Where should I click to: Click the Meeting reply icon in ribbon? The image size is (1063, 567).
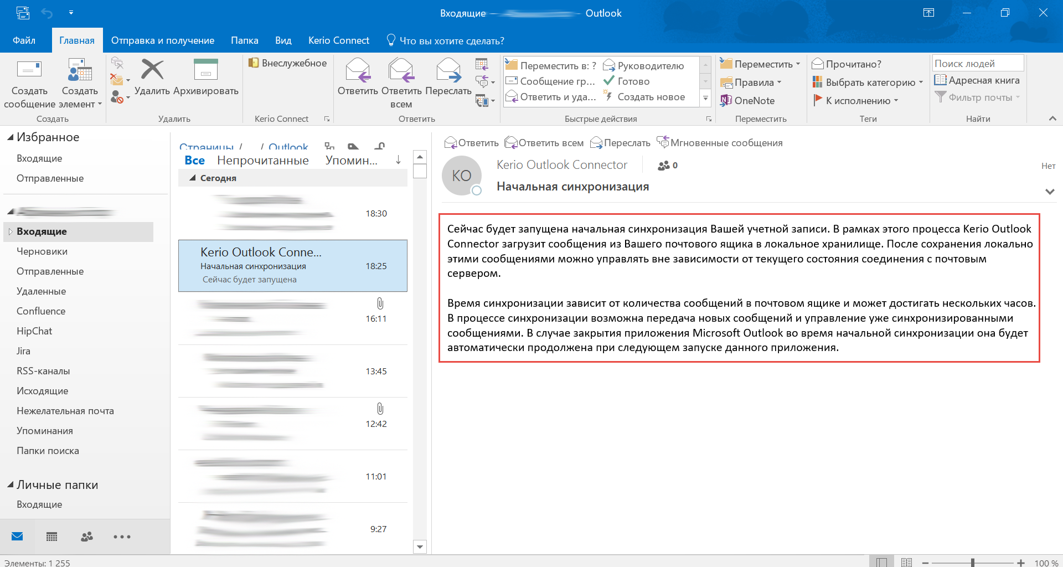[x=482, y=64]
